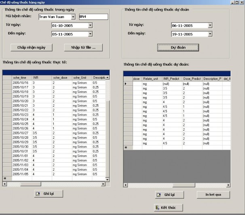Click the save icon on the left Ghi lại button

39,193
